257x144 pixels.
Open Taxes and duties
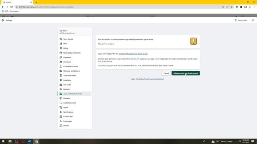tap(69, 76)
